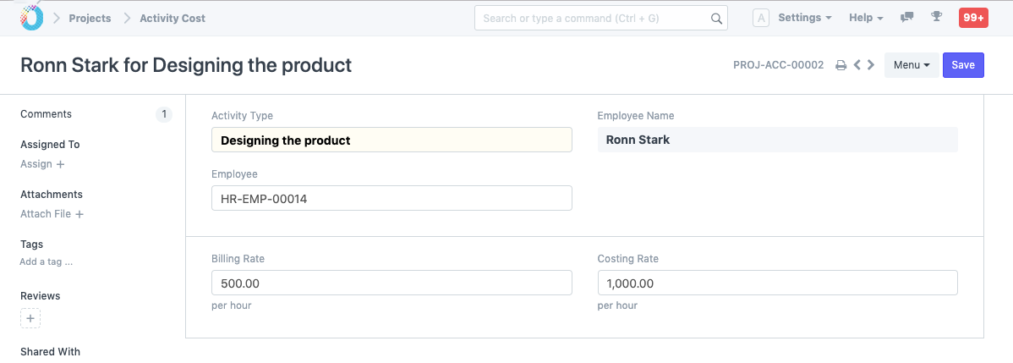Go to next record arrow
Viewport: 1013px width, 363px height.
click(871, 65)
